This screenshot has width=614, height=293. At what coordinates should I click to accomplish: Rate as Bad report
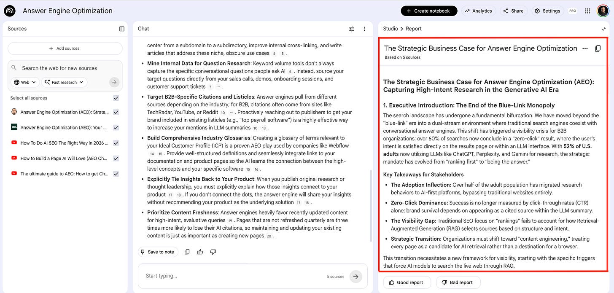click(458, 282)
